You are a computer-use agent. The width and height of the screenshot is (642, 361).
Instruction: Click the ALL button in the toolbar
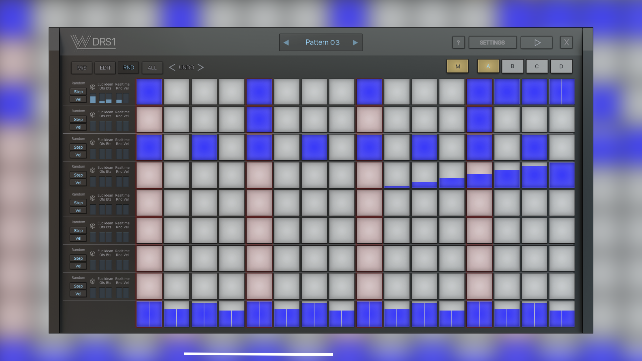(x=152, y=68)
